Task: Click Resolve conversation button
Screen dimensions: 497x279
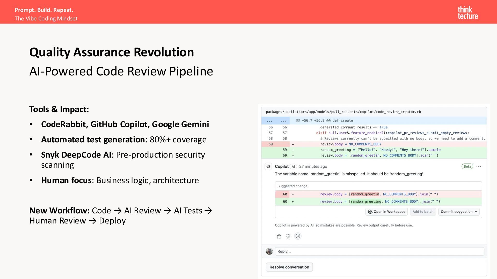Action: tap(289, 267)
